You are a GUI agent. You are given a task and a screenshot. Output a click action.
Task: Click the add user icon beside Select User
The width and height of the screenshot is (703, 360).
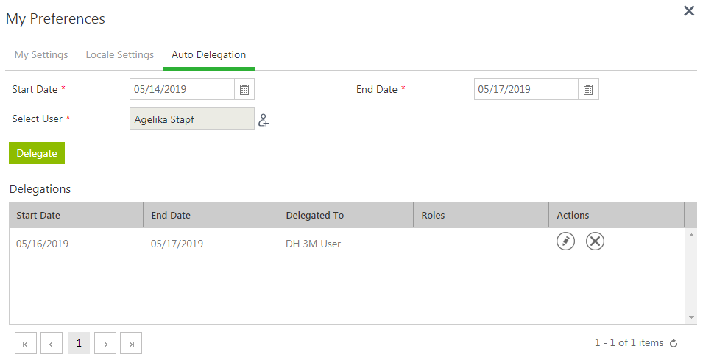click(264, 119)
